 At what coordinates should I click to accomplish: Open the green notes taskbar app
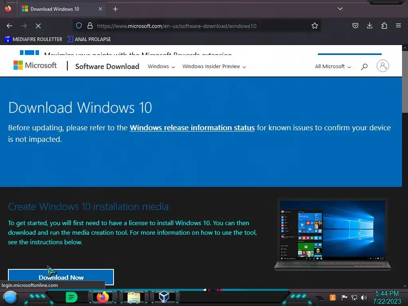point(71,297)
